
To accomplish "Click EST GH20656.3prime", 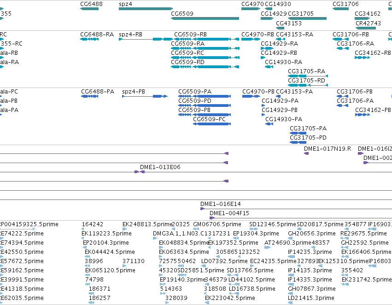I will point(290,238).
